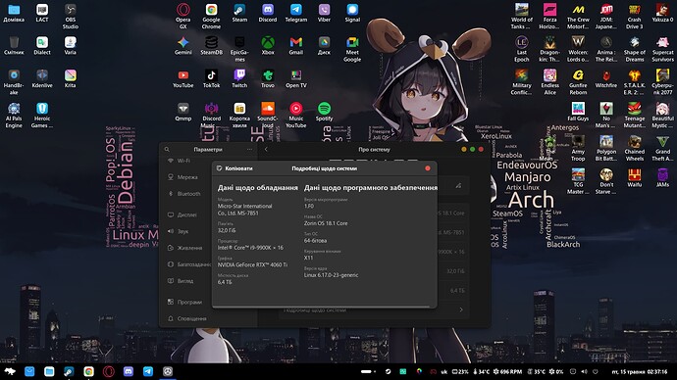Go back using the arrow in Про систему
The width and height of the screenshot is (677, 380).
[266, 150]
